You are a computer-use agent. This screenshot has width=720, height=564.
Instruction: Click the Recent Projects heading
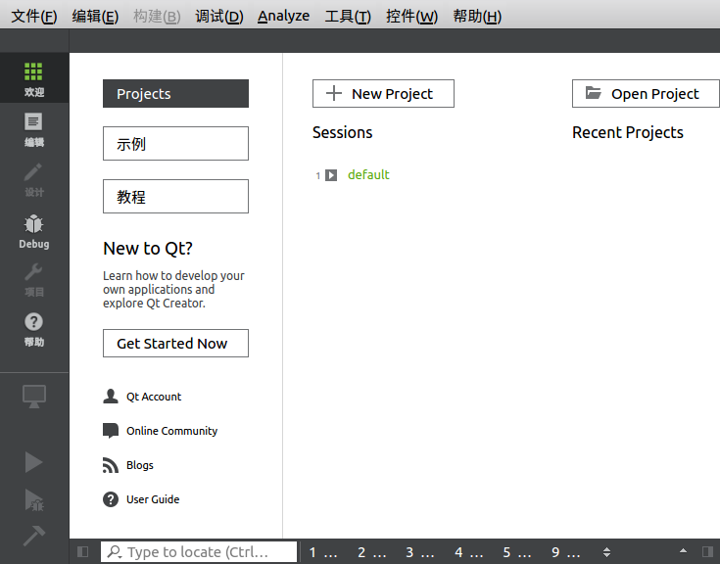point(628,132)
